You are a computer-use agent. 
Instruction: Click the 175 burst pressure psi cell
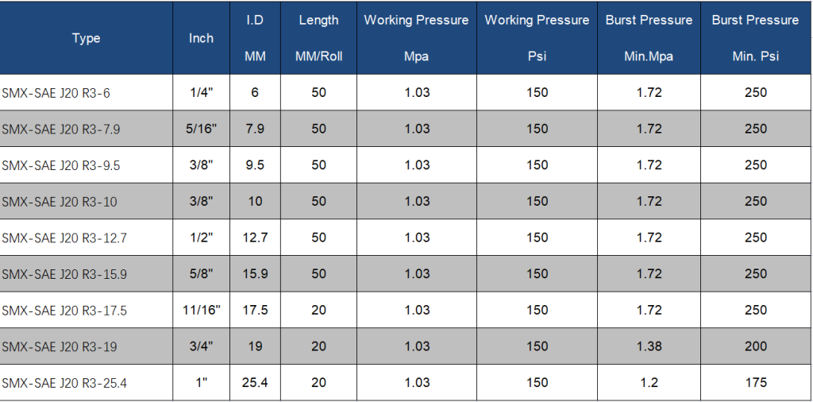755,383
